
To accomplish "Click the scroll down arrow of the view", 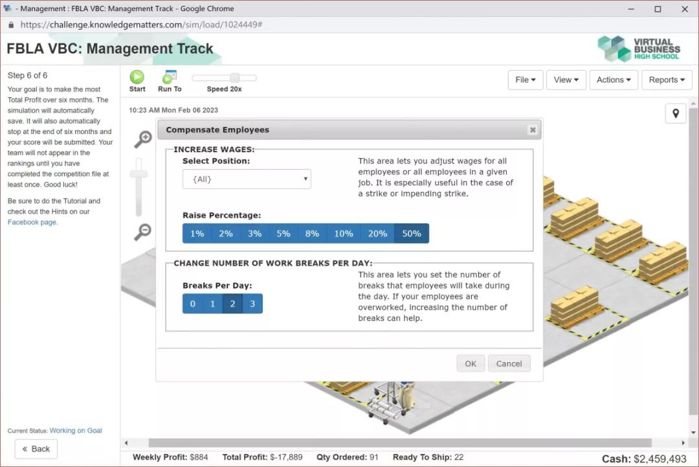I will (x=693, y=432).
